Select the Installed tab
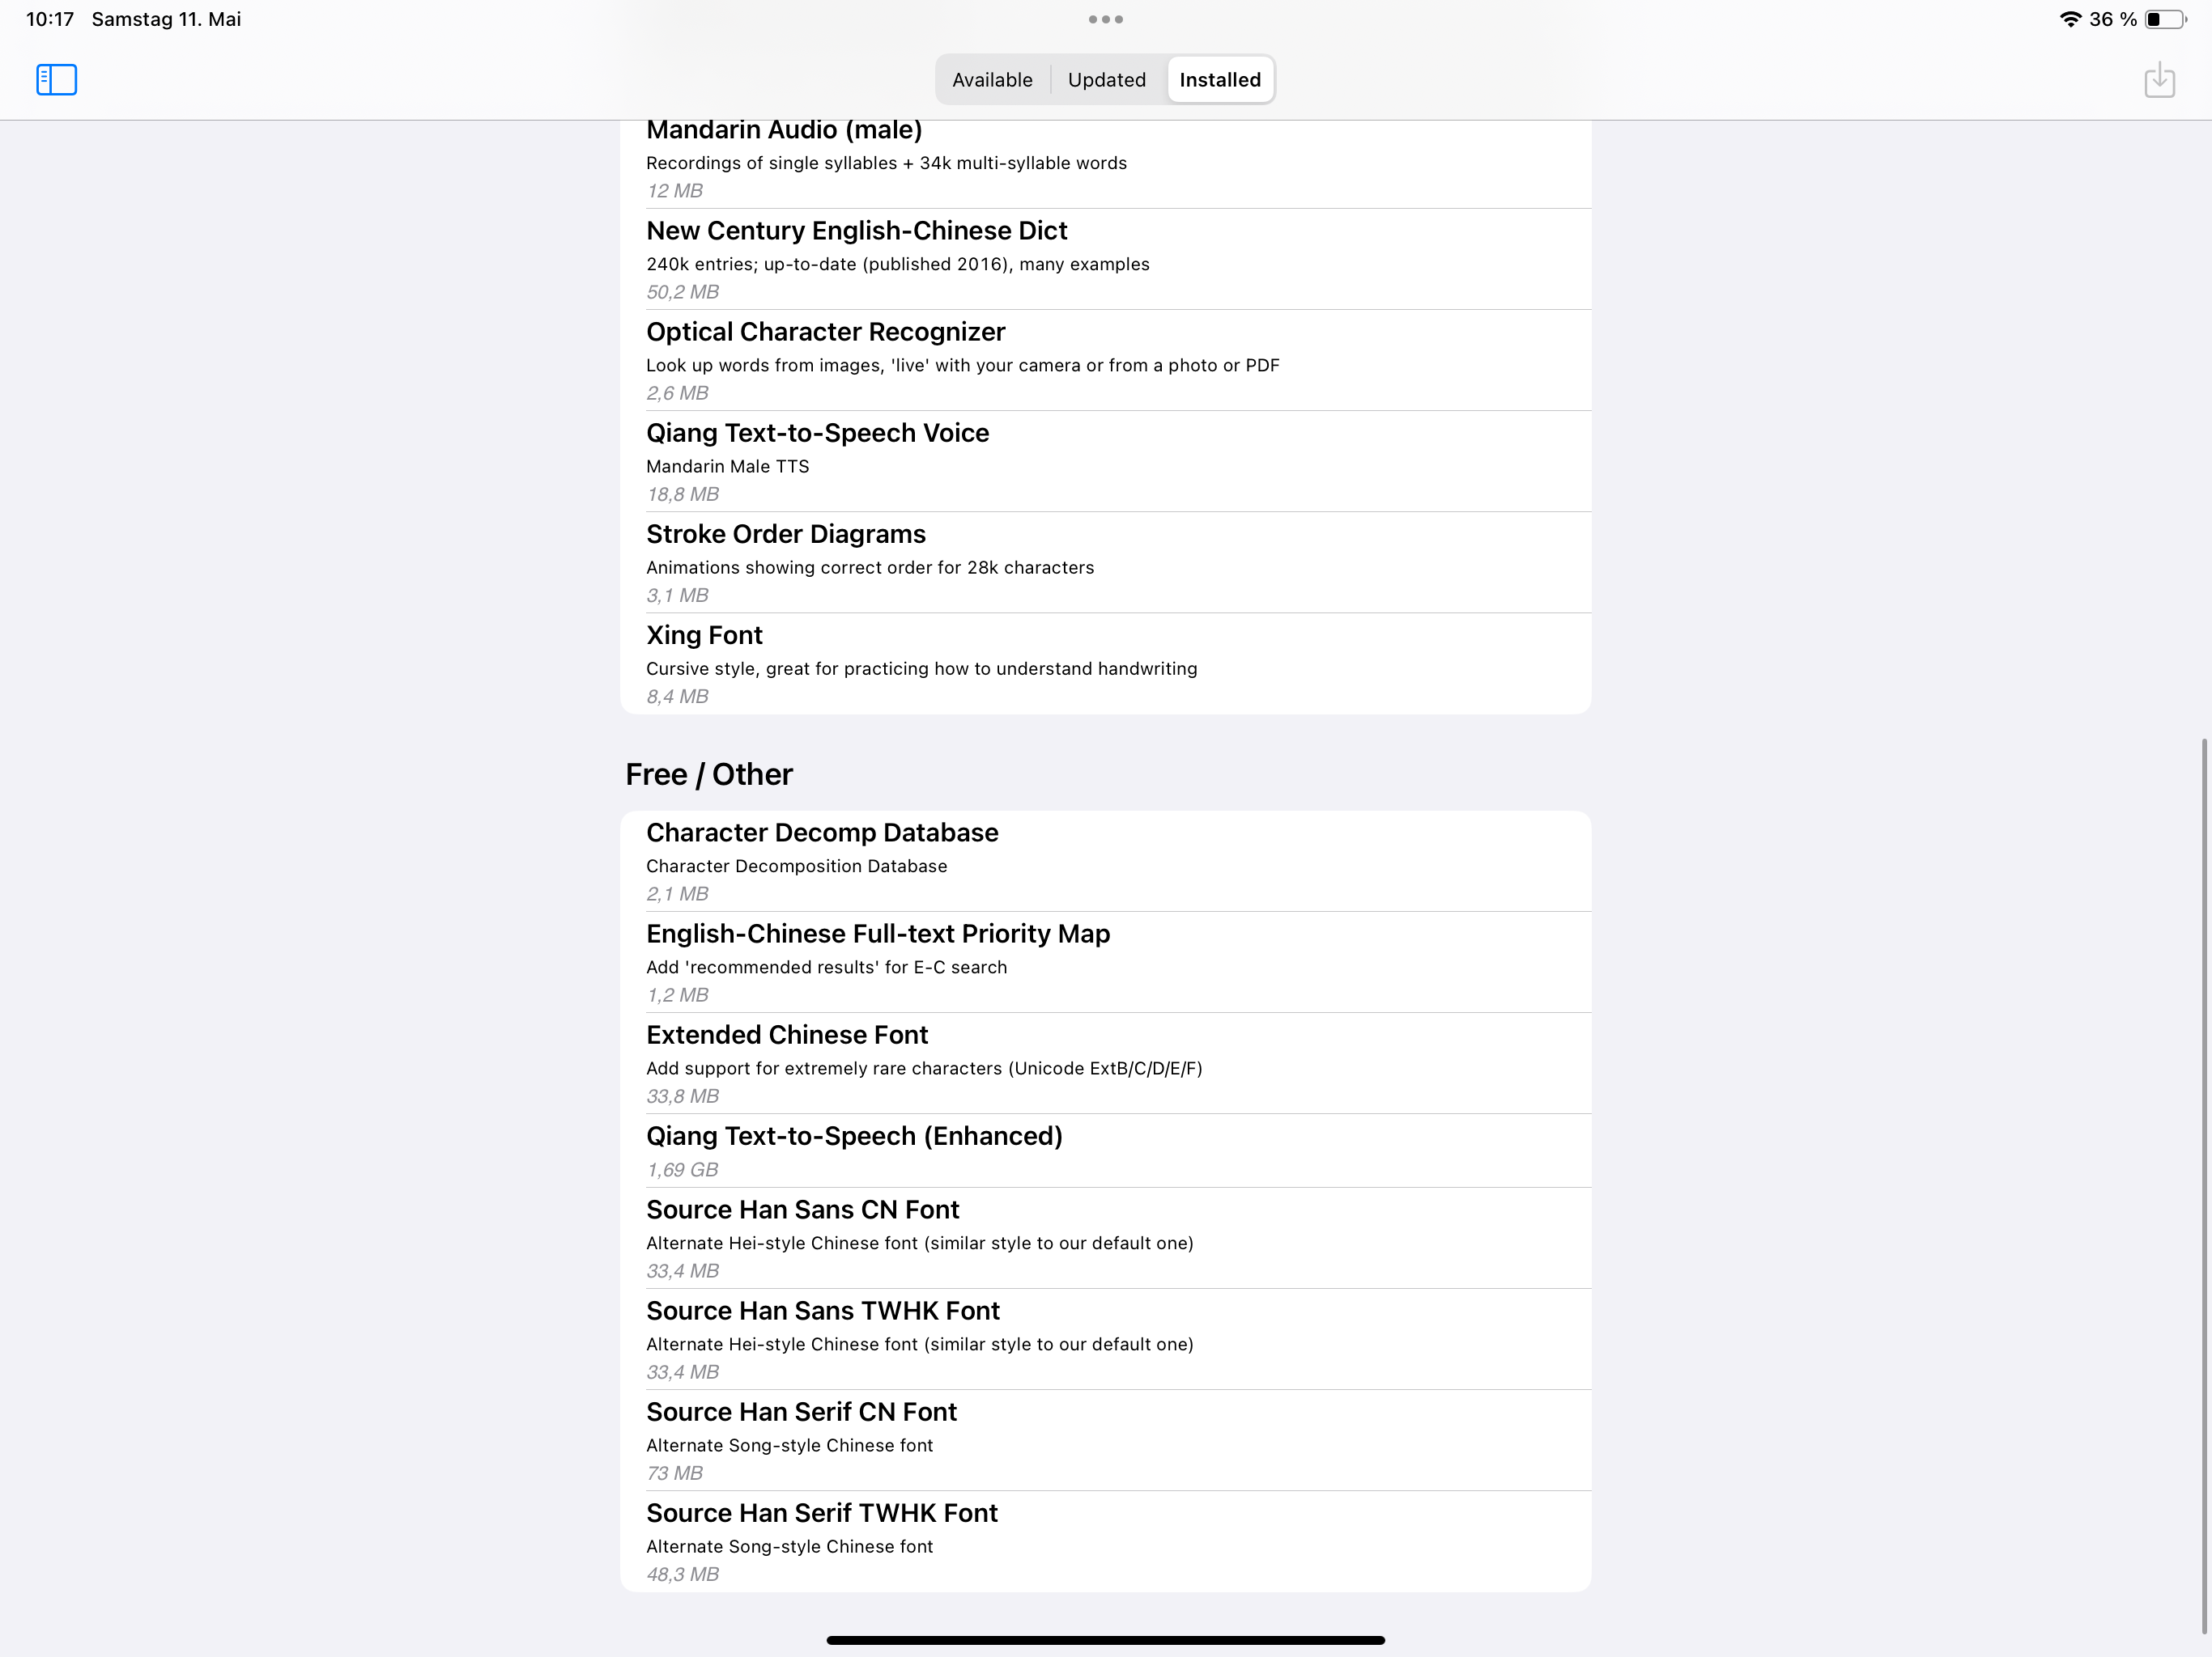 [1220, 80]
